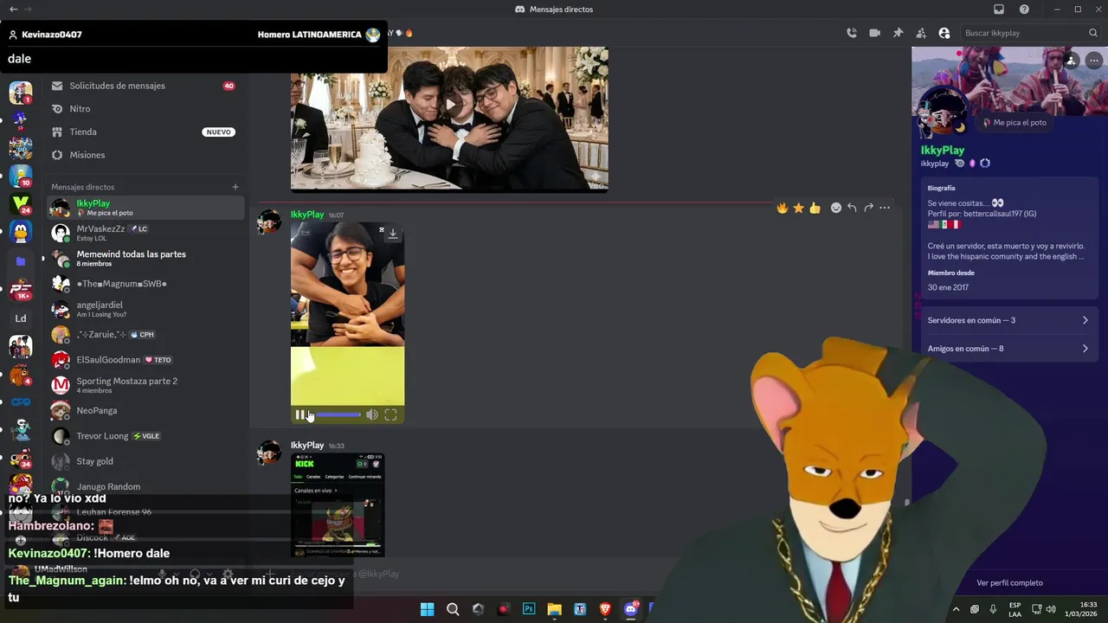Select IkkyPlay direct message

click(145, 208)
